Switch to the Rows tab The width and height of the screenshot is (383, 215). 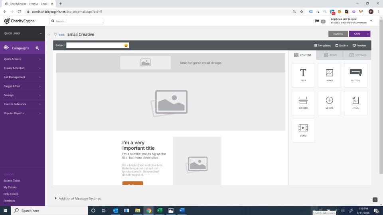[330, 55]
